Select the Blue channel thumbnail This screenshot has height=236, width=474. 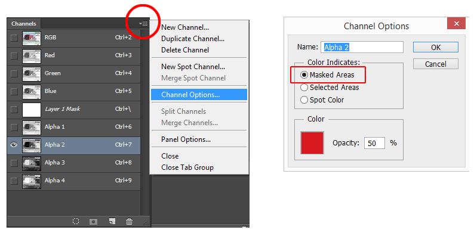tap(32, 91)
